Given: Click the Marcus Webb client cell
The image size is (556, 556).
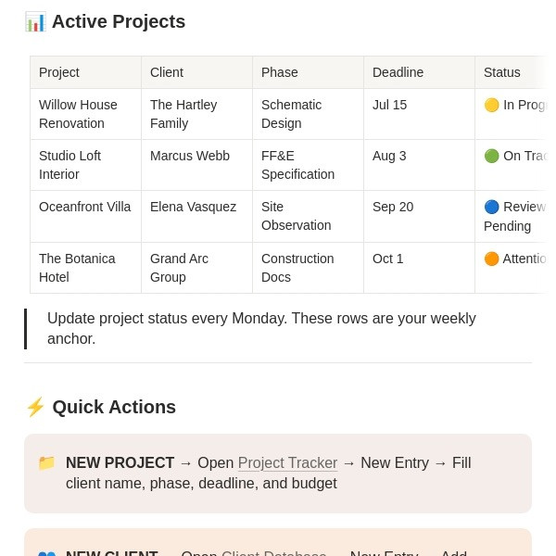Looking at the screenshot, I should pos(196,165).
